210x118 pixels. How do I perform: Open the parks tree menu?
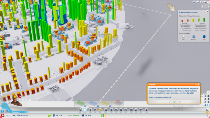click(x=141, y=110)
